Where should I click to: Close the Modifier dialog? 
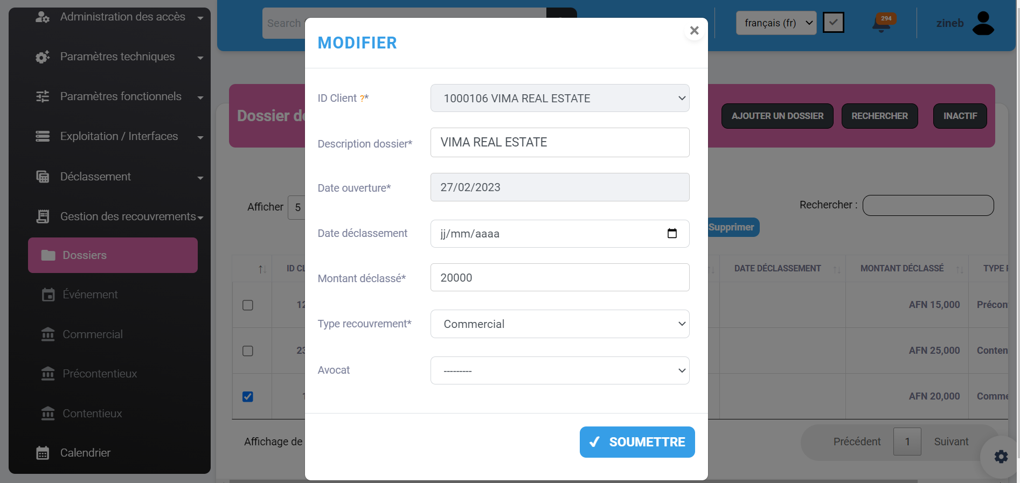[694, 31]
